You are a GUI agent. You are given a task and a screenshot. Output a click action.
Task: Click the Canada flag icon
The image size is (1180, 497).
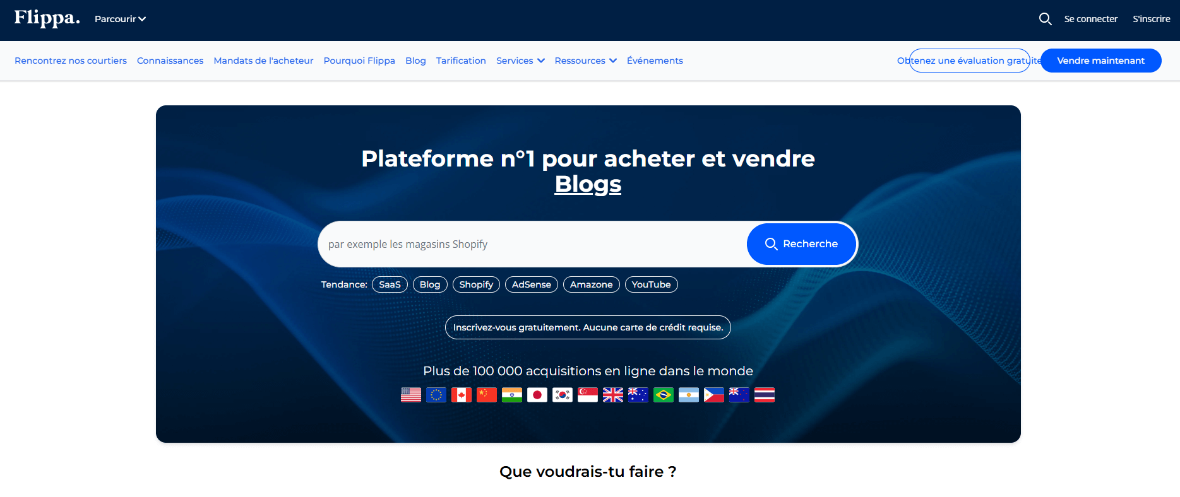[462, 395]
